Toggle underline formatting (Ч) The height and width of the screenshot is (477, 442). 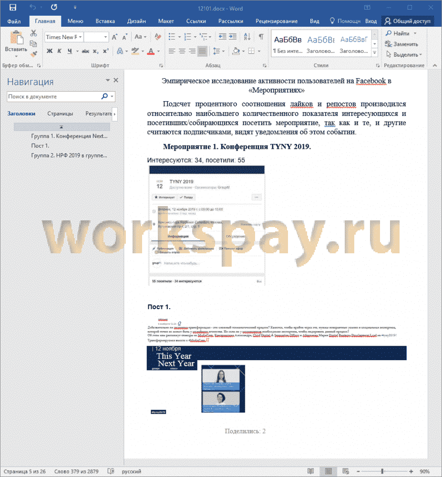[x=70, y=51]
